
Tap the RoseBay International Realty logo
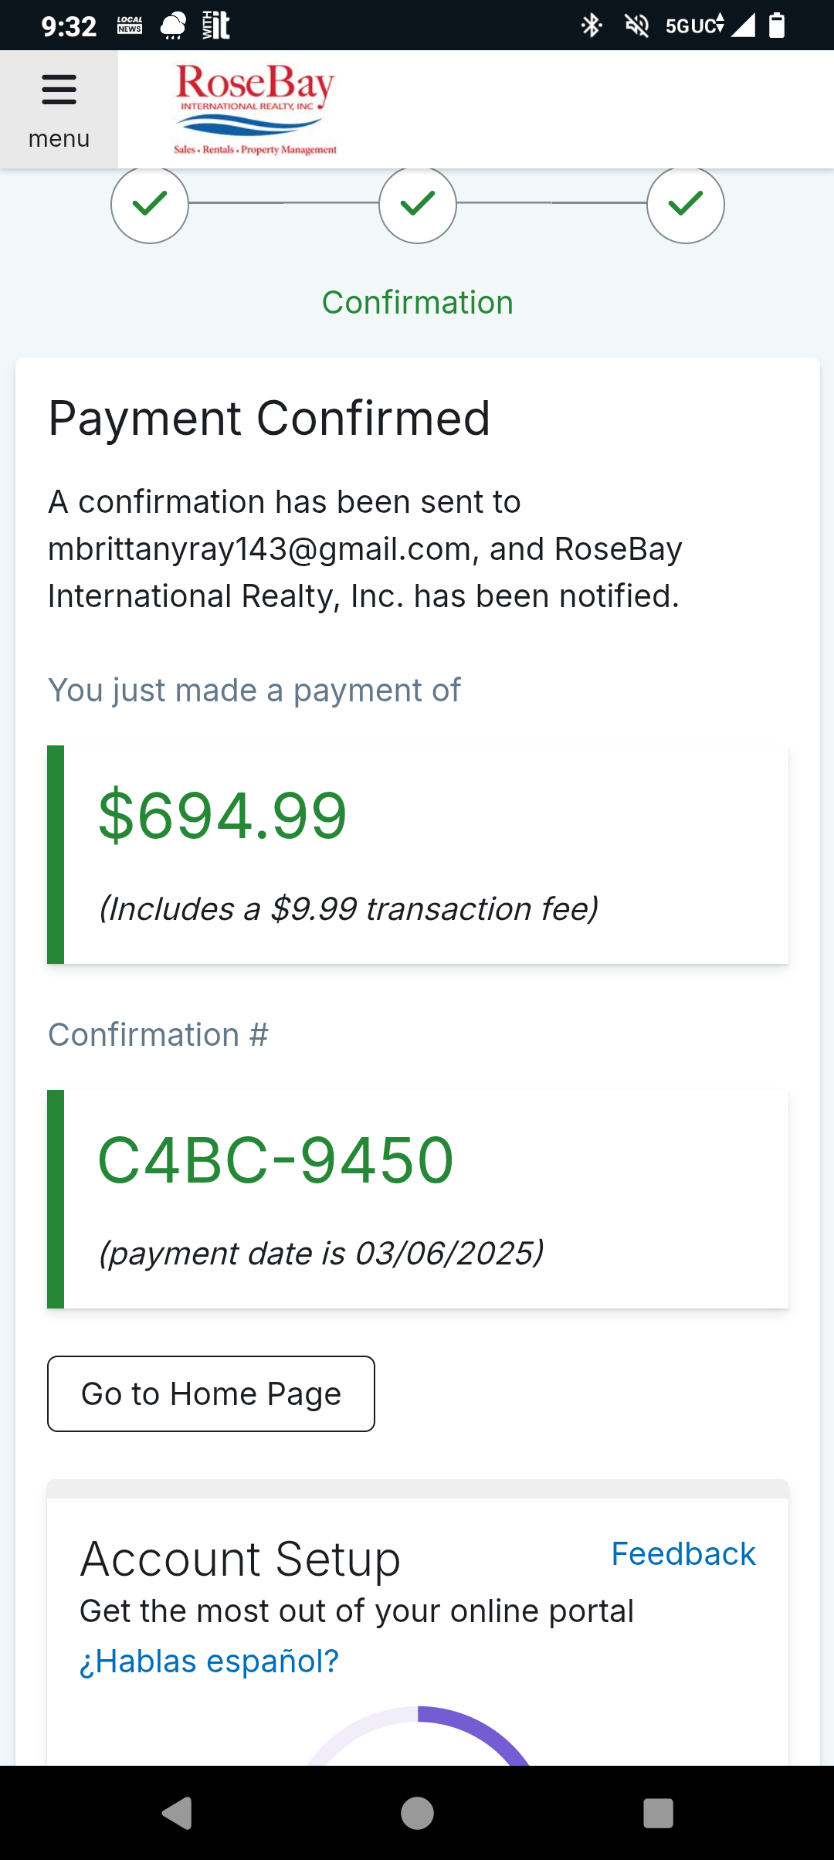point(256,109)
